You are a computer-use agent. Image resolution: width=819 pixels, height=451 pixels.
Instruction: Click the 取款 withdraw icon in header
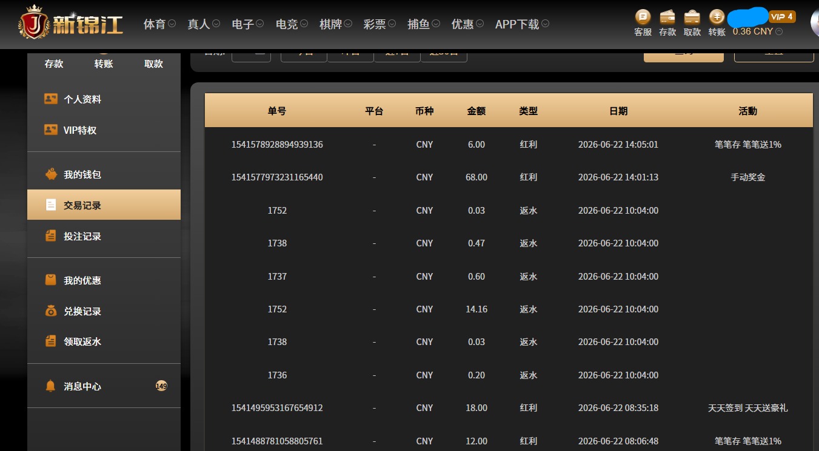coord(692,16)
